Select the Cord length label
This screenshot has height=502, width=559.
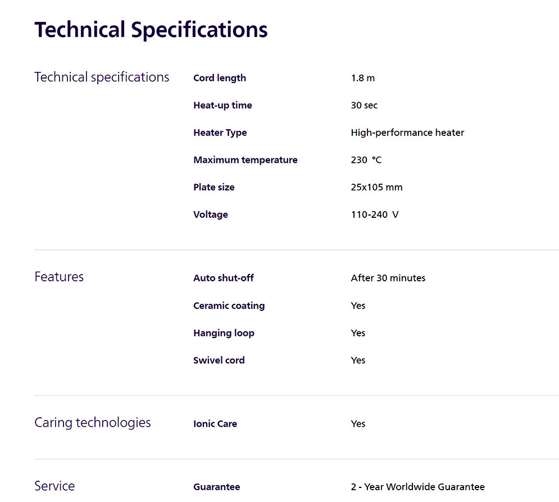tap(220, 78)
